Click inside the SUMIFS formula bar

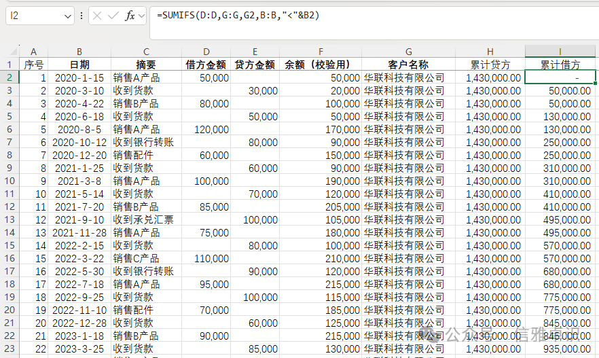coord(374,23)
